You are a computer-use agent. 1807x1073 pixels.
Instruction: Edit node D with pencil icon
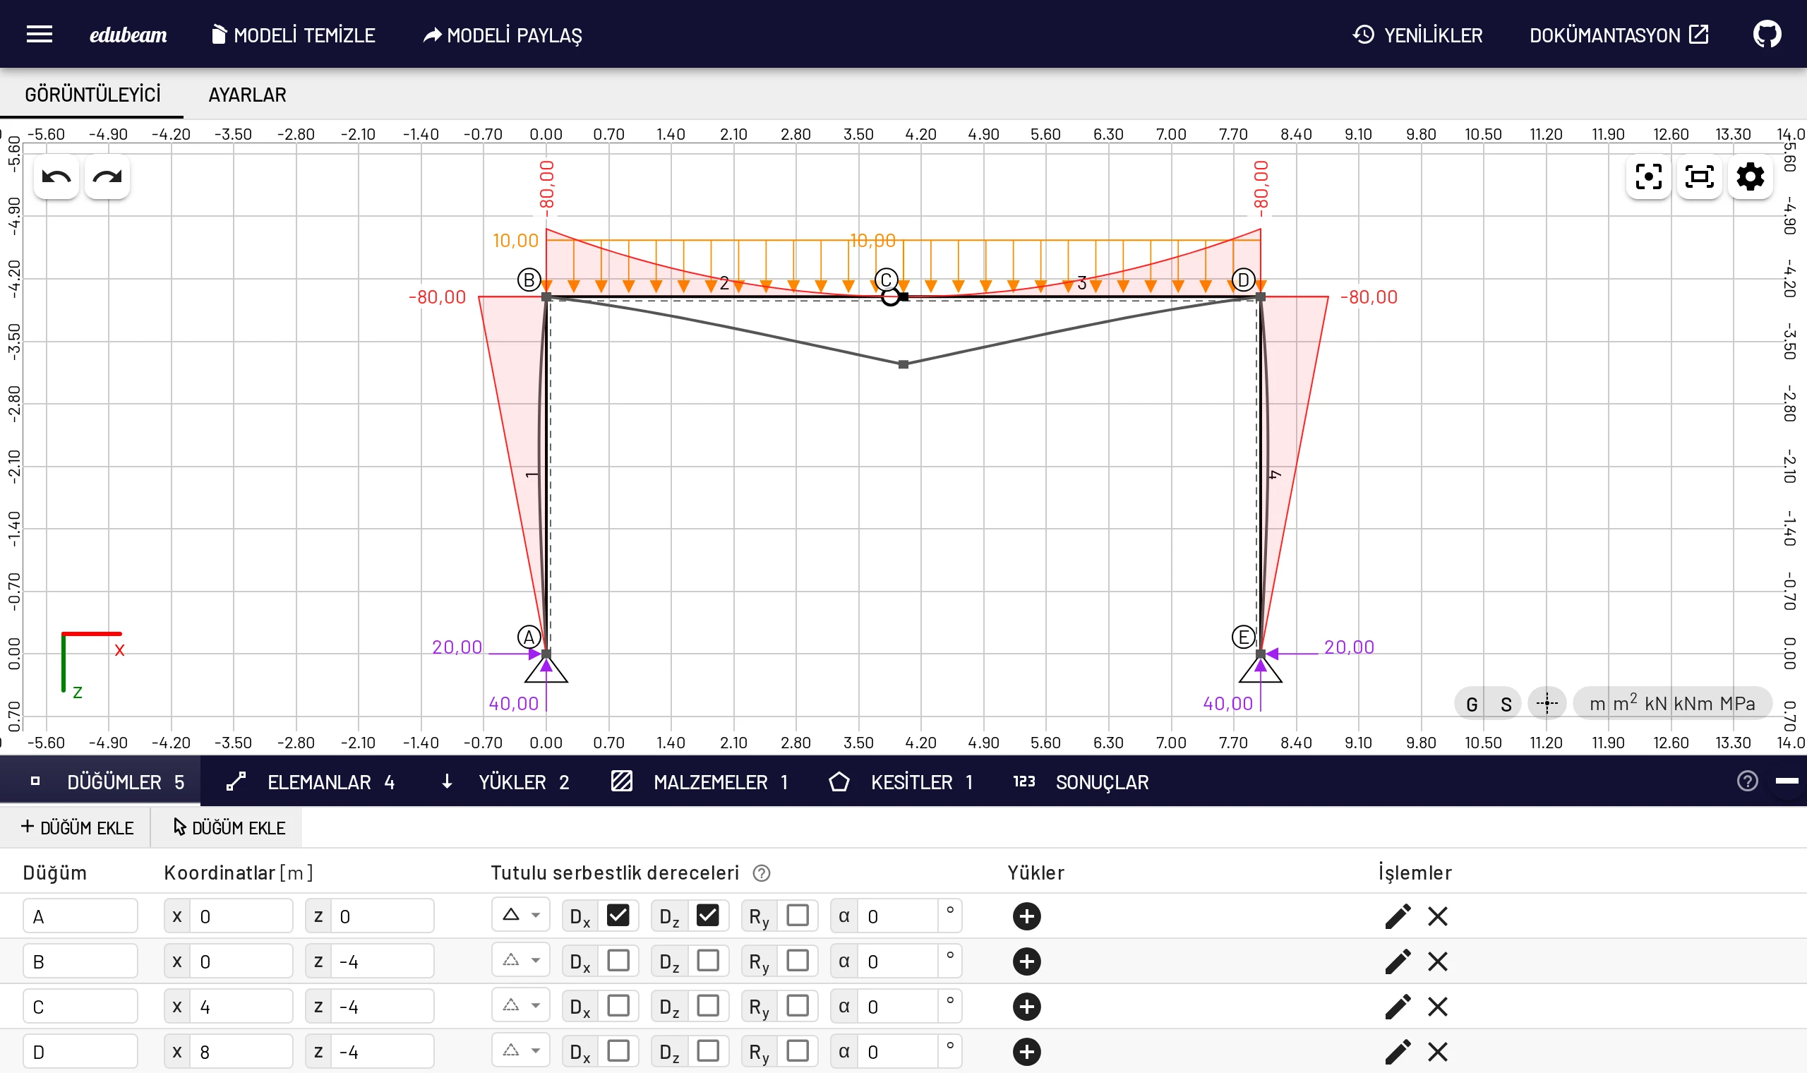click(1397, 1051)
